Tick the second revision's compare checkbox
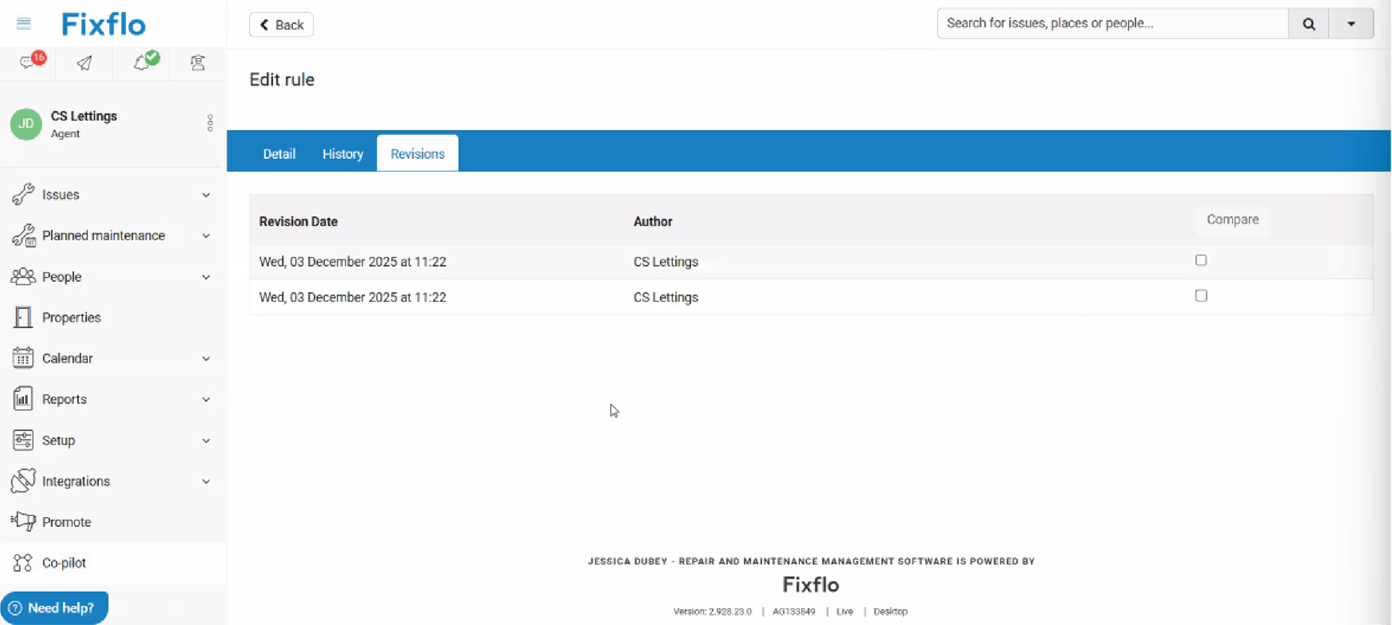This screenshot has height=625, width=1392. pos(1201,296)
